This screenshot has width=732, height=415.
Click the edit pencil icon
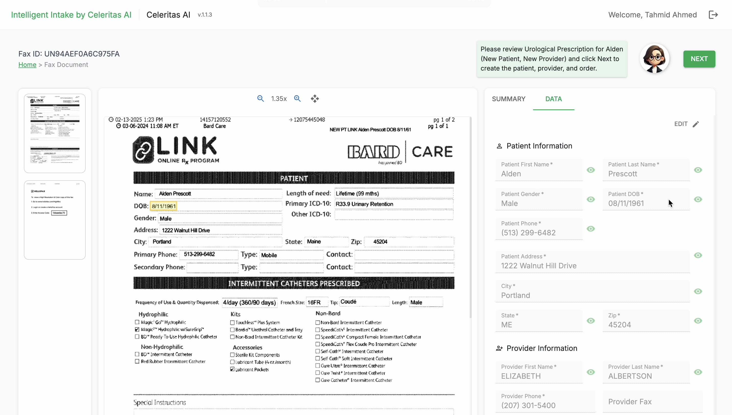(x=696, y=124)
